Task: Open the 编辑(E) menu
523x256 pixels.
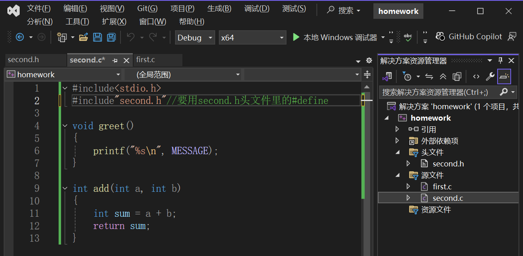Action: 75,9
